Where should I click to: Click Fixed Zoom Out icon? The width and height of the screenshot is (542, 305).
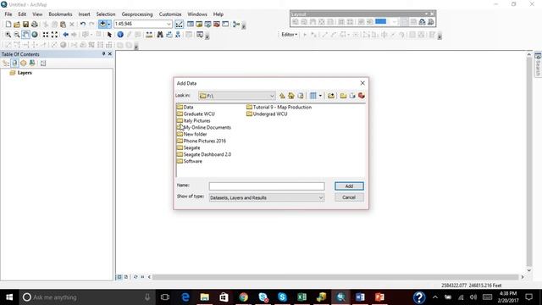pyautogui.click(x=54, y=35)
